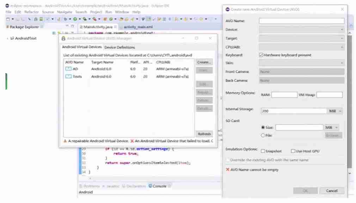Click the RAM memory input field
356x203 pixels.
click(x=284, y=94)
